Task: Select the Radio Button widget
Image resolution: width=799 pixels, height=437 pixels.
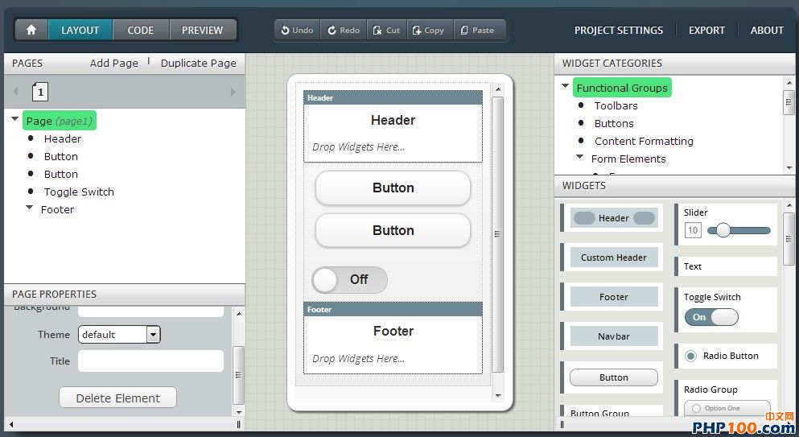Action: tap(690, 356)
